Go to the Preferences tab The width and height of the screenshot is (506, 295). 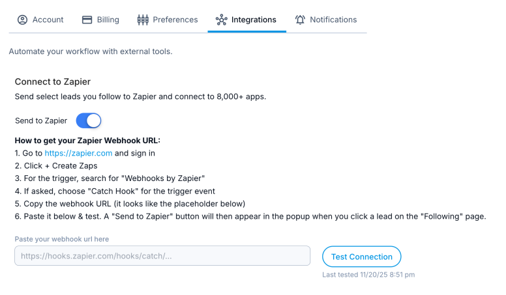(175, 20)
